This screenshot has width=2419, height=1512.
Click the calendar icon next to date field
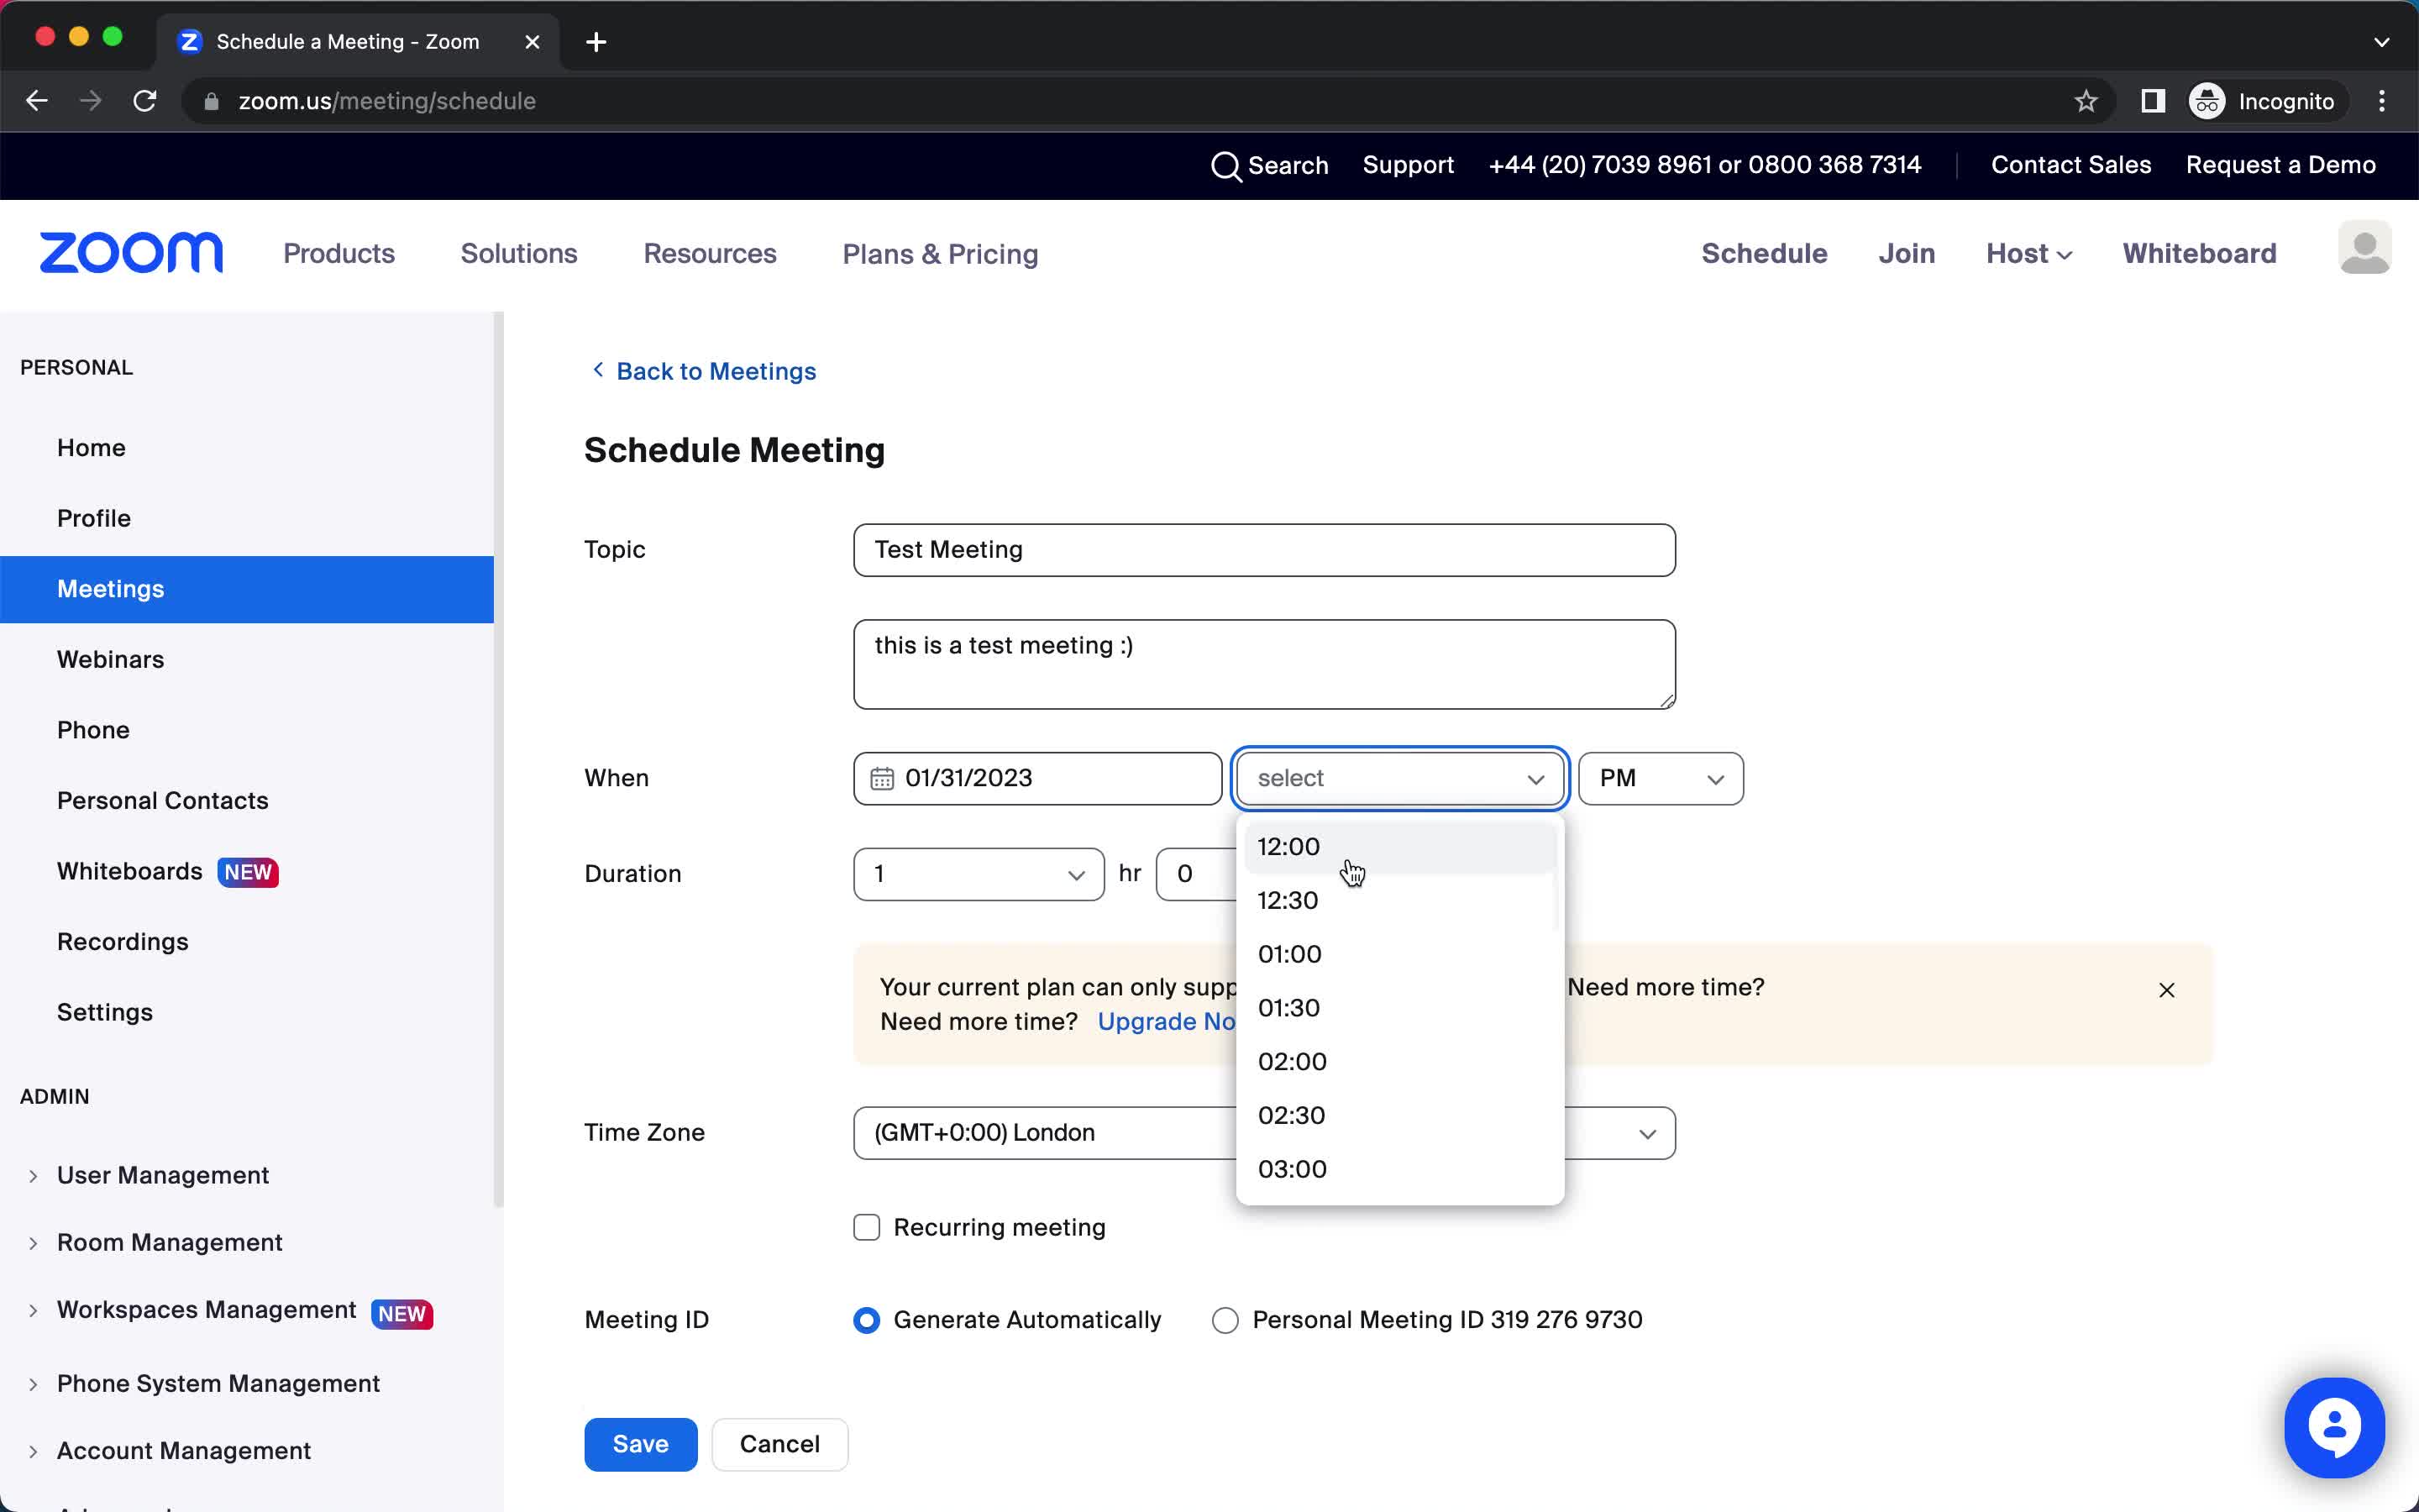coord(881,779)
